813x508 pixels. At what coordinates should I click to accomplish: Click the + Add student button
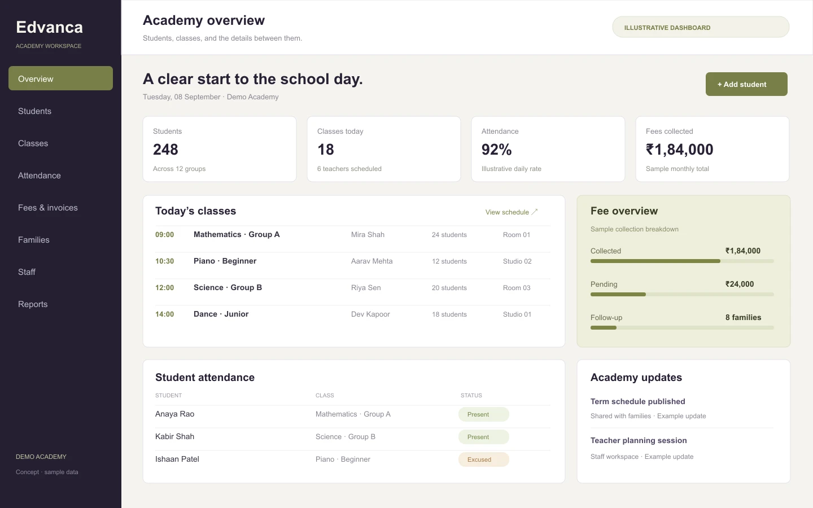pos(746,84)
